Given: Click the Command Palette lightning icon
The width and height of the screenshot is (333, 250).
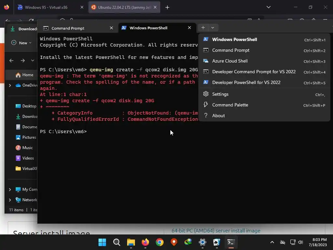Looking at the screenshot, I should 206,104.
